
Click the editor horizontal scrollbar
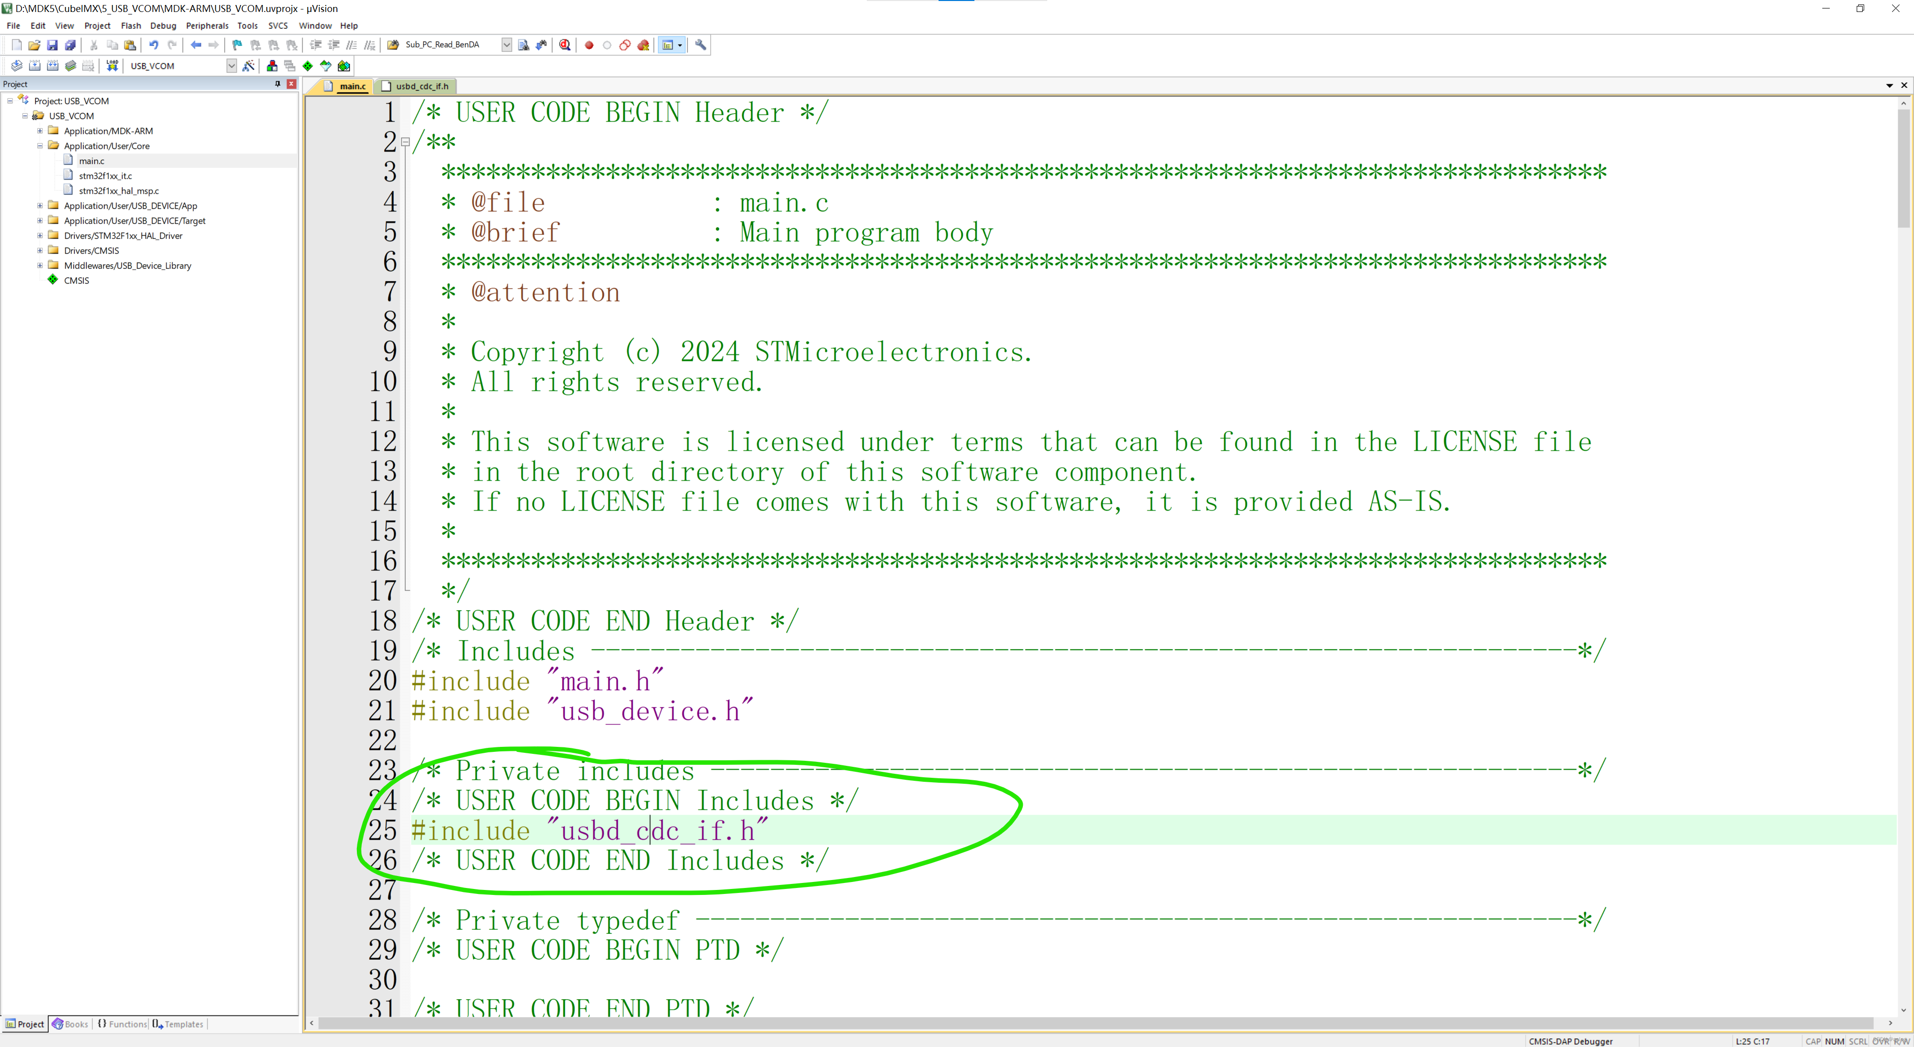pos(1100,1023)
